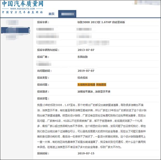Click the 投诉简述 label

pos(43,92)
